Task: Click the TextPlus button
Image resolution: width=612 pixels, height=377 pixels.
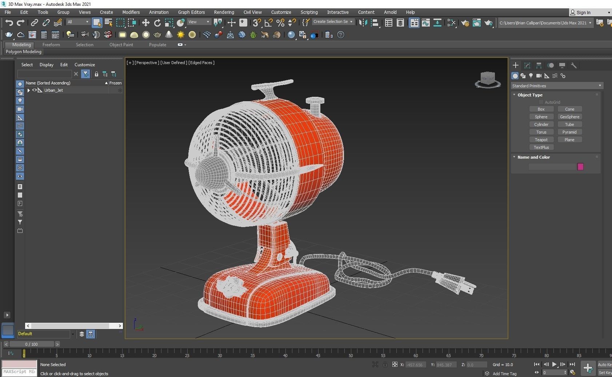Action: pos(541,147)
